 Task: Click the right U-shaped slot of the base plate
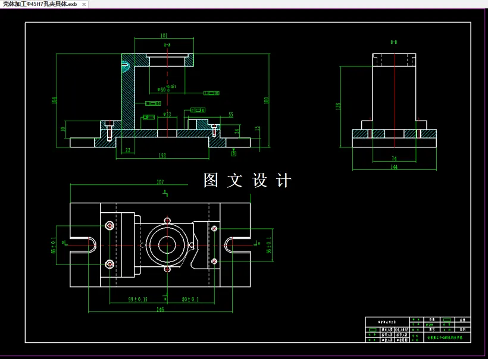tap(237, 245)
